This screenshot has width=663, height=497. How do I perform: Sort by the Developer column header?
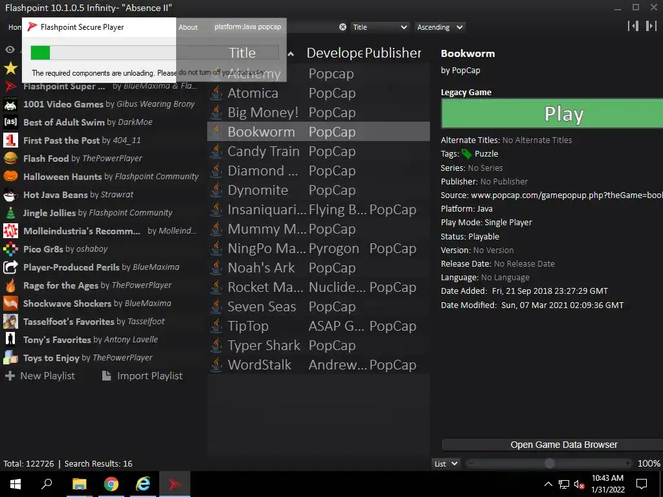(x=335, y=53)
